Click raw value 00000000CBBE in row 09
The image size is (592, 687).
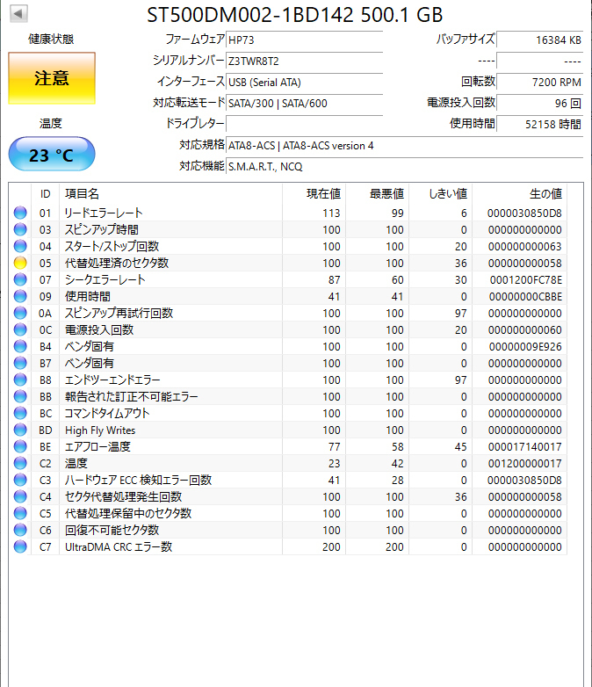(x=525, y=297)
